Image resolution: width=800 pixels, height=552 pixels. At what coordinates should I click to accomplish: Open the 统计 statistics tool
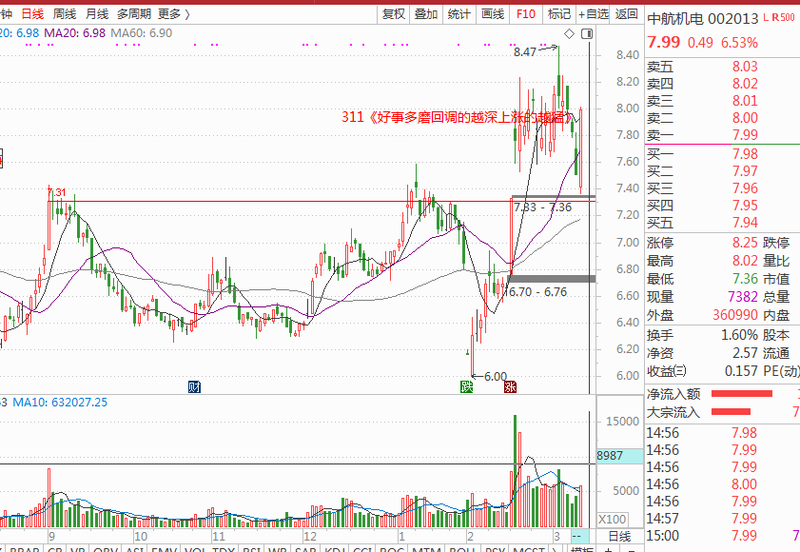point(459,14)
